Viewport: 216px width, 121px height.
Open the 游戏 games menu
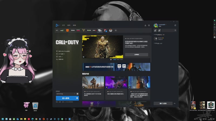(69, 25)
